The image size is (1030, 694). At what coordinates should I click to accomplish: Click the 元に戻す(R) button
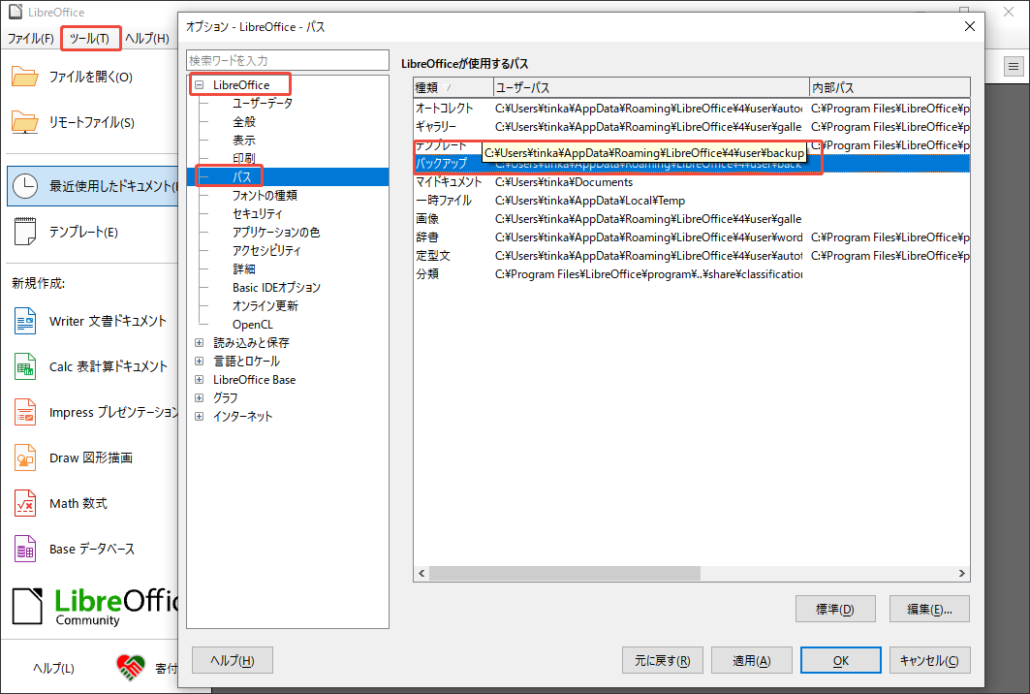662,660
